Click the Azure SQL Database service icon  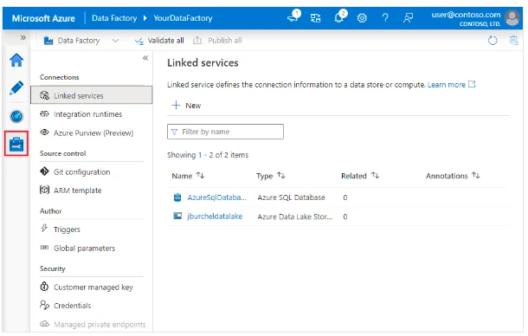(177, 197)
